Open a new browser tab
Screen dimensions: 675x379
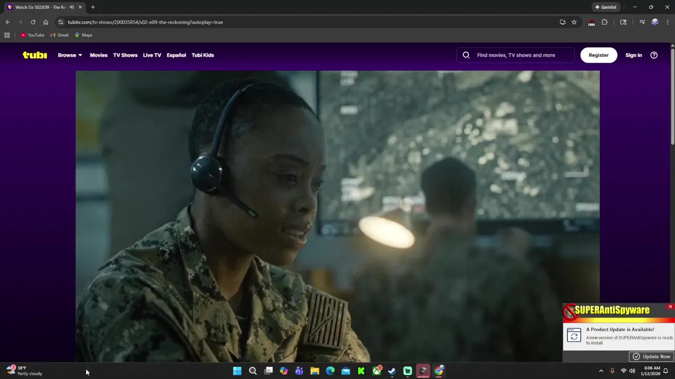pos(93,7)
